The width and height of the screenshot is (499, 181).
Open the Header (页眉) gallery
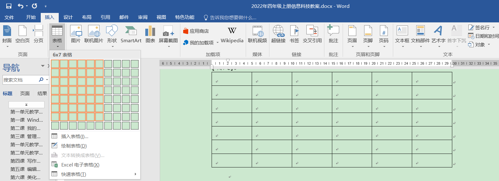(352, 36)
